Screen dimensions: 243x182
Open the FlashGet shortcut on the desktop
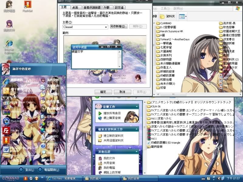pos(27,6)
